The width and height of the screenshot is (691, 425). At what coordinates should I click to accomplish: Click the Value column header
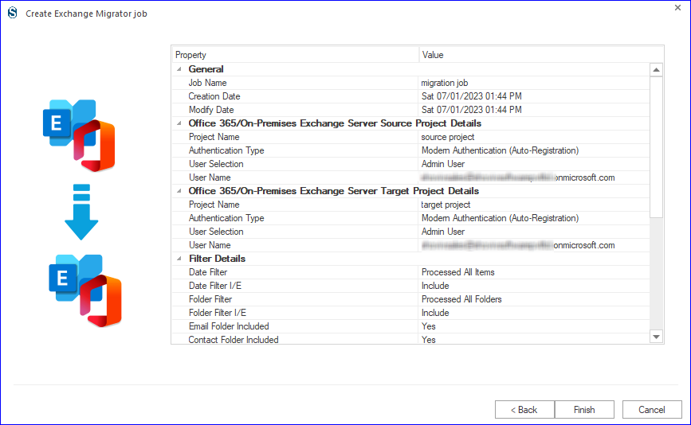541,55
